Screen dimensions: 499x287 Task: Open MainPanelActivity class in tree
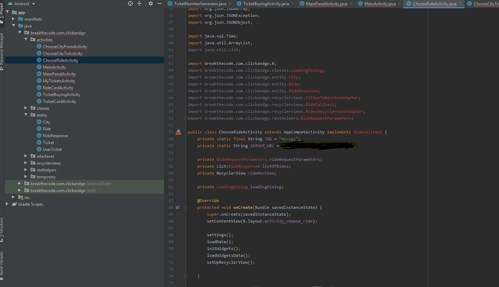tap(59, 74)
